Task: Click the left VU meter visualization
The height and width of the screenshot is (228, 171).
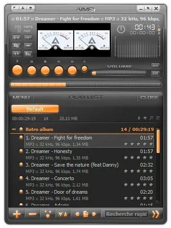Action: [x=55, y=40]
